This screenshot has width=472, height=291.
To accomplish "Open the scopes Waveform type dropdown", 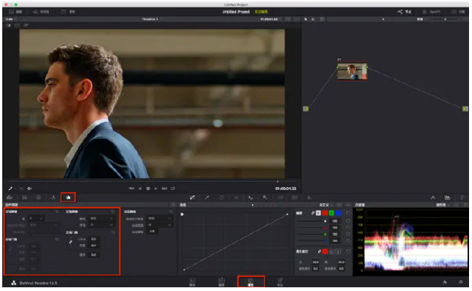I will point(443,205).
